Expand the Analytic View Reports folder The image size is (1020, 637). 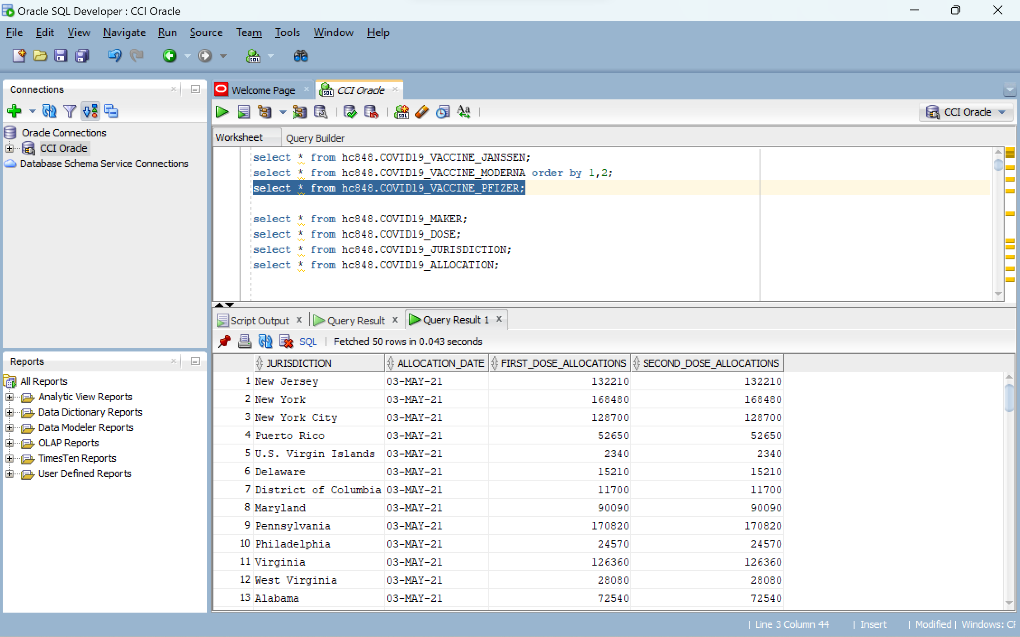coord(9,397)
